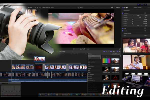Show the transitions browser icon
This screenshot has width=150, height=100.
click(120, 51)
